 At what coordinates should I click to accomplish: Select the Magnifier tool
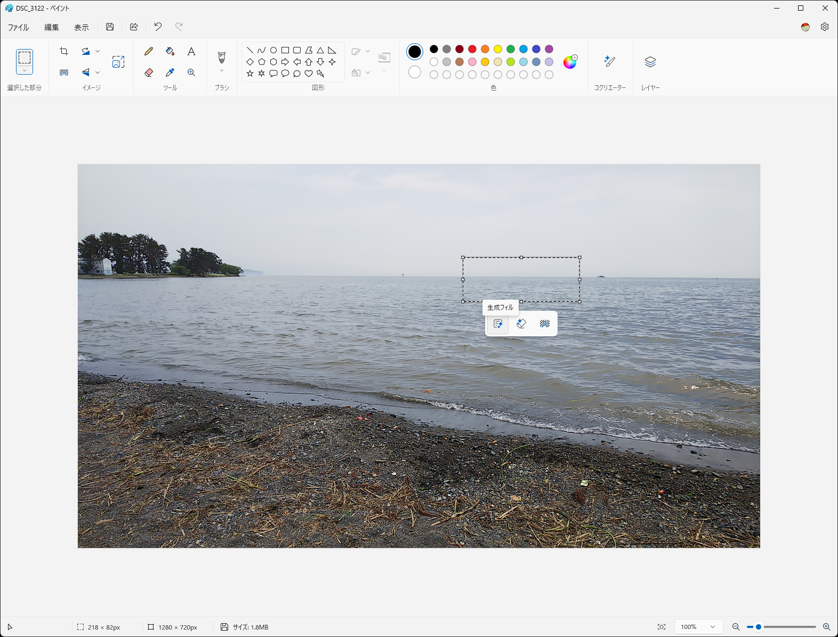tap(191, 72)
